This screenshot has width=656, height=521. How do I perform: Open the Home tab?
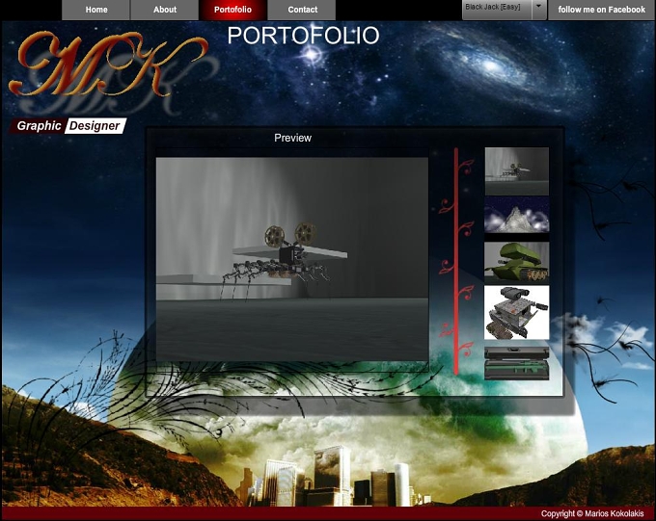pos(96,10)
